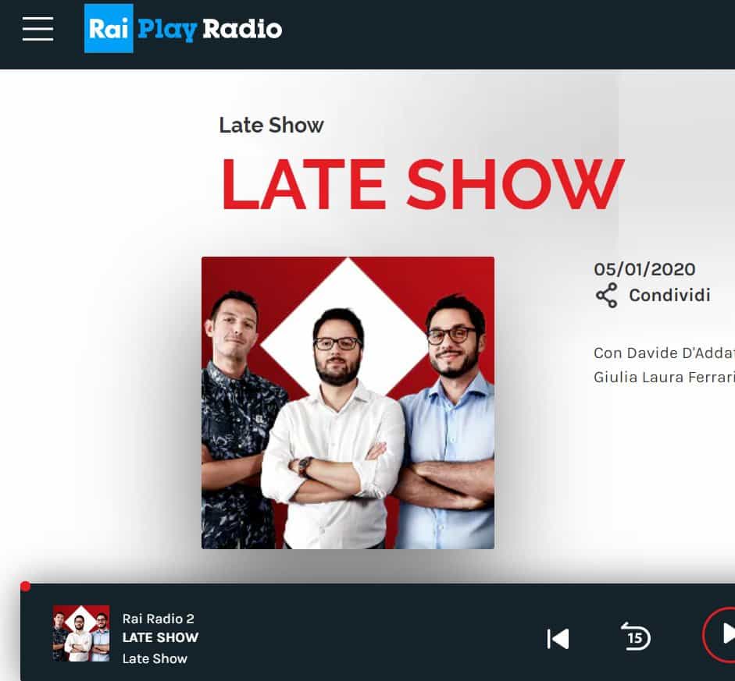Click the small Late Show breadcrumb above the title
Image resolution: width=735 pixels, height=681 pixels.
[271, 125]
